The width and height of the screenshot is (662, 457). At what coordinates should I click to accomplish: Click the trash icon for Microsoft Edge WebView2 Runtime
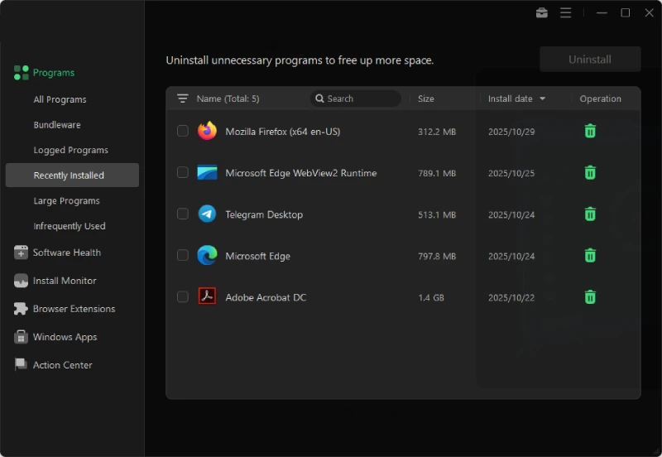(x=590, y=172)
